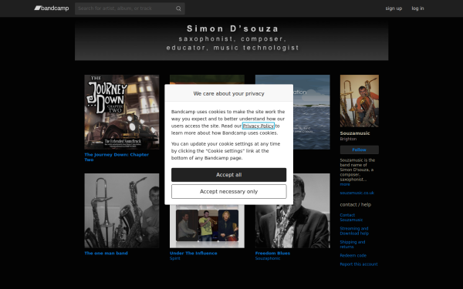Click the Souzamusic band name text
The image size is (463, 289).
click(x=355, y=133)
